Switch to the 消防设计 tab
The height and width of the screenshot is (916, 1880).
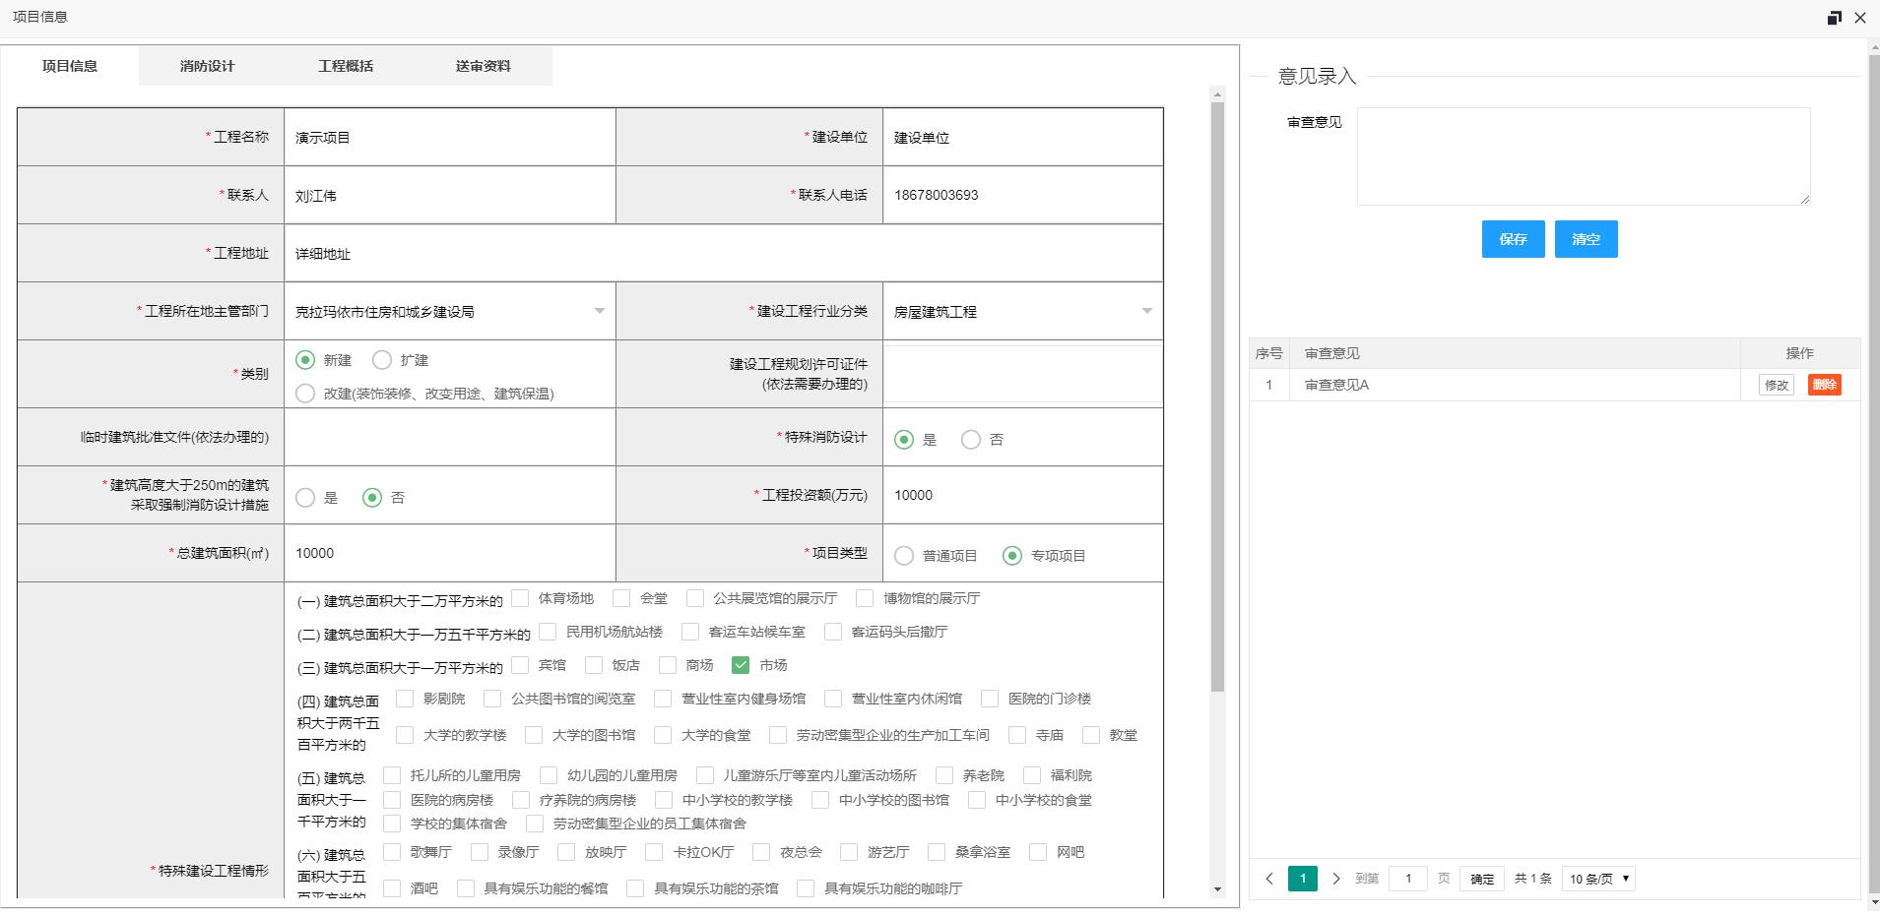pyautogui.click(x=208, y=66)
